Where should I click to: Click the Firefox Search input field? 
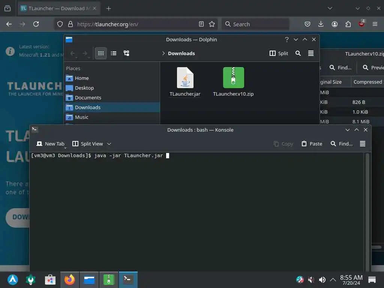(255, 24)
